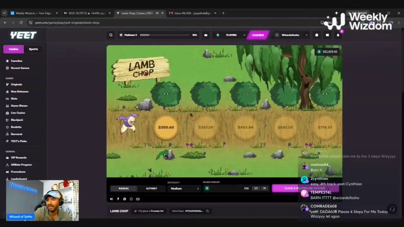Go back using the browser back arrow
The width and height of the screenshot is (404, 227).
click(x=5, y=23)
